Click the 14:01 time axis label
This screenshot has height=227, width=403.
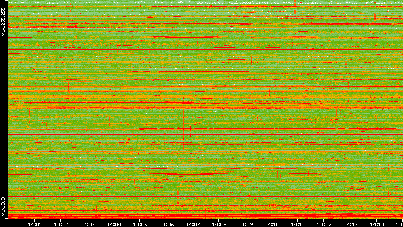(x=35, y=224)
